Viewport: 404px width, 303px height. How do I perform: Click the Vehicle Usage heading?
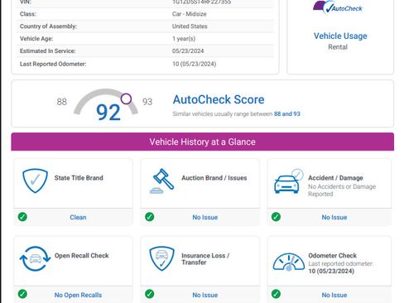pos(340,36)
